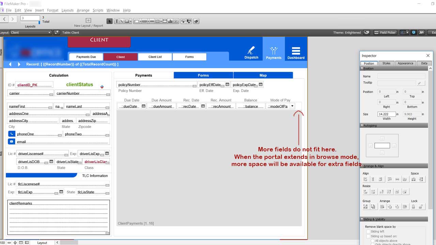Click the Field Picker button
The width and height of the screenshot is (436, 245).
[x=385, y=32]
